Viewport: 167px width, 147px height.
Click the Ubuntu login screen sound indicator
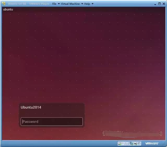tap(161, 134)
